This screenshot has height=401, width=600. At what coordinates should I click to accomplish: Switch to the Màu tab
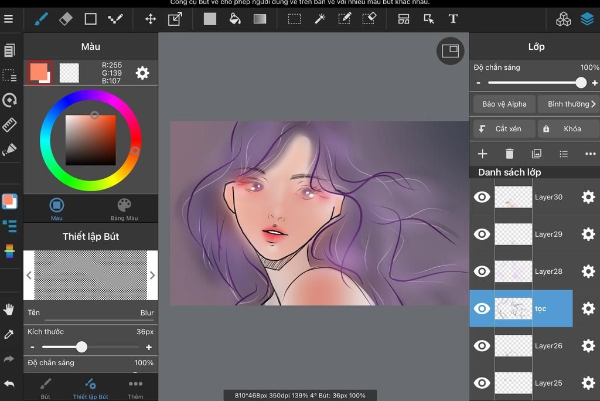[x=57, y=209]
